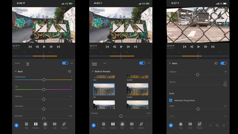Image resolution: width=238 pixels, height=134 pixels.
Task: Select Transform tool on the right phone
Action: click(x=199, y=125)
